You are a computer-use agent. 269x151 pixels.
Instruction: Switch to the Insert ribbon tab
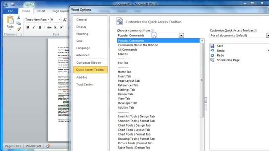[x=41, y=11]
